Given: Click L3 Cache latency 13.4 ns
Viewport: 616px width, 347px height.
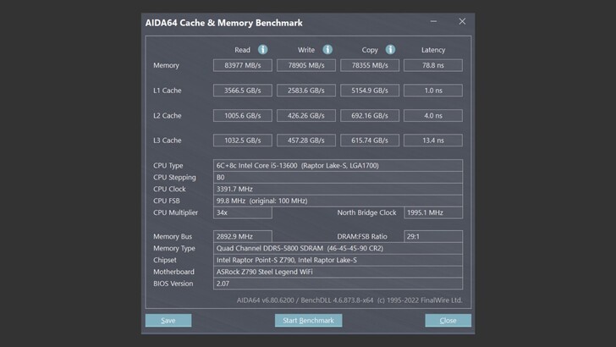Looking at the screenshot, I should (433, 140).
